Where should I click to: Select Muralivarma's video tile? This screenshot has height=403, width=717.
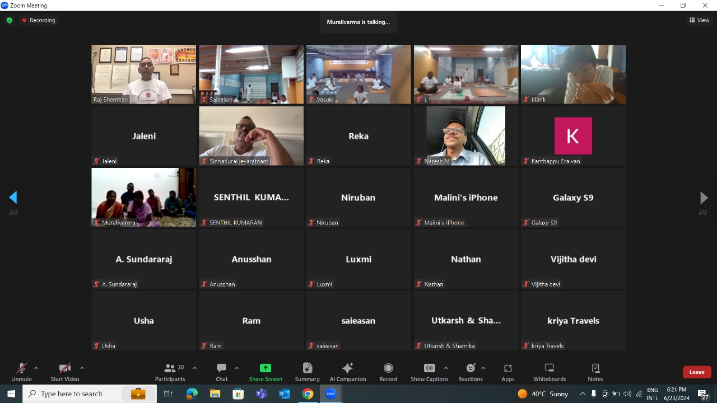(x=144, y=198)
